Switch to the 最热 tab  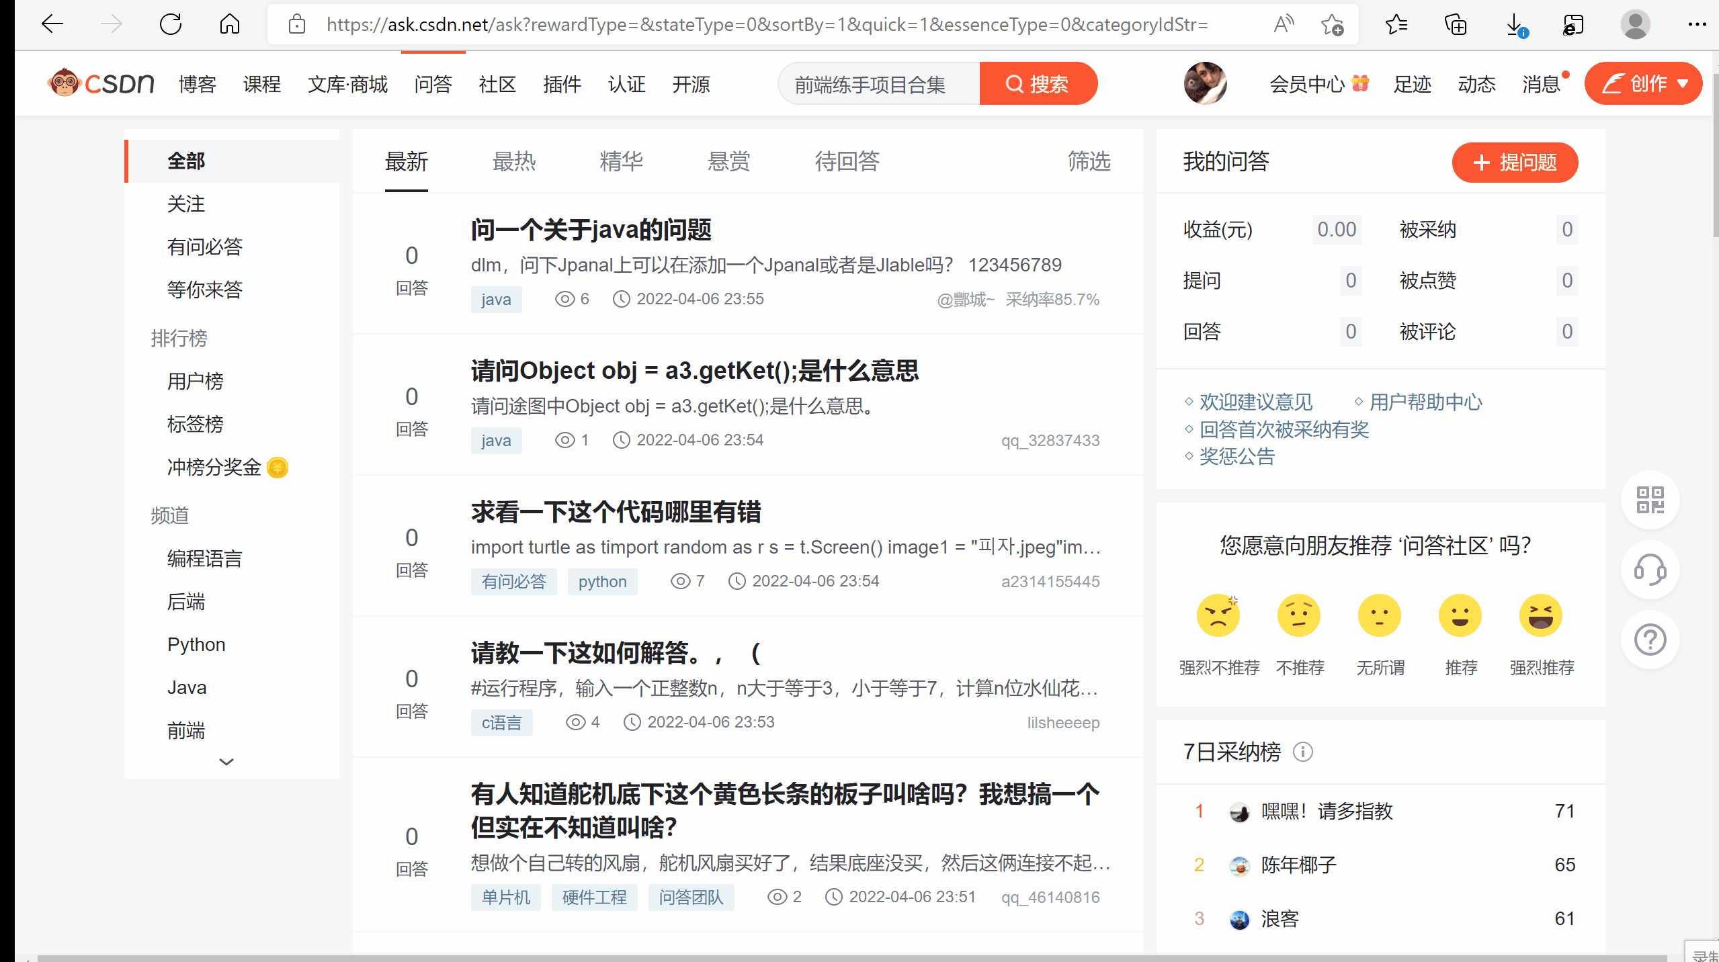coord(514,161)
